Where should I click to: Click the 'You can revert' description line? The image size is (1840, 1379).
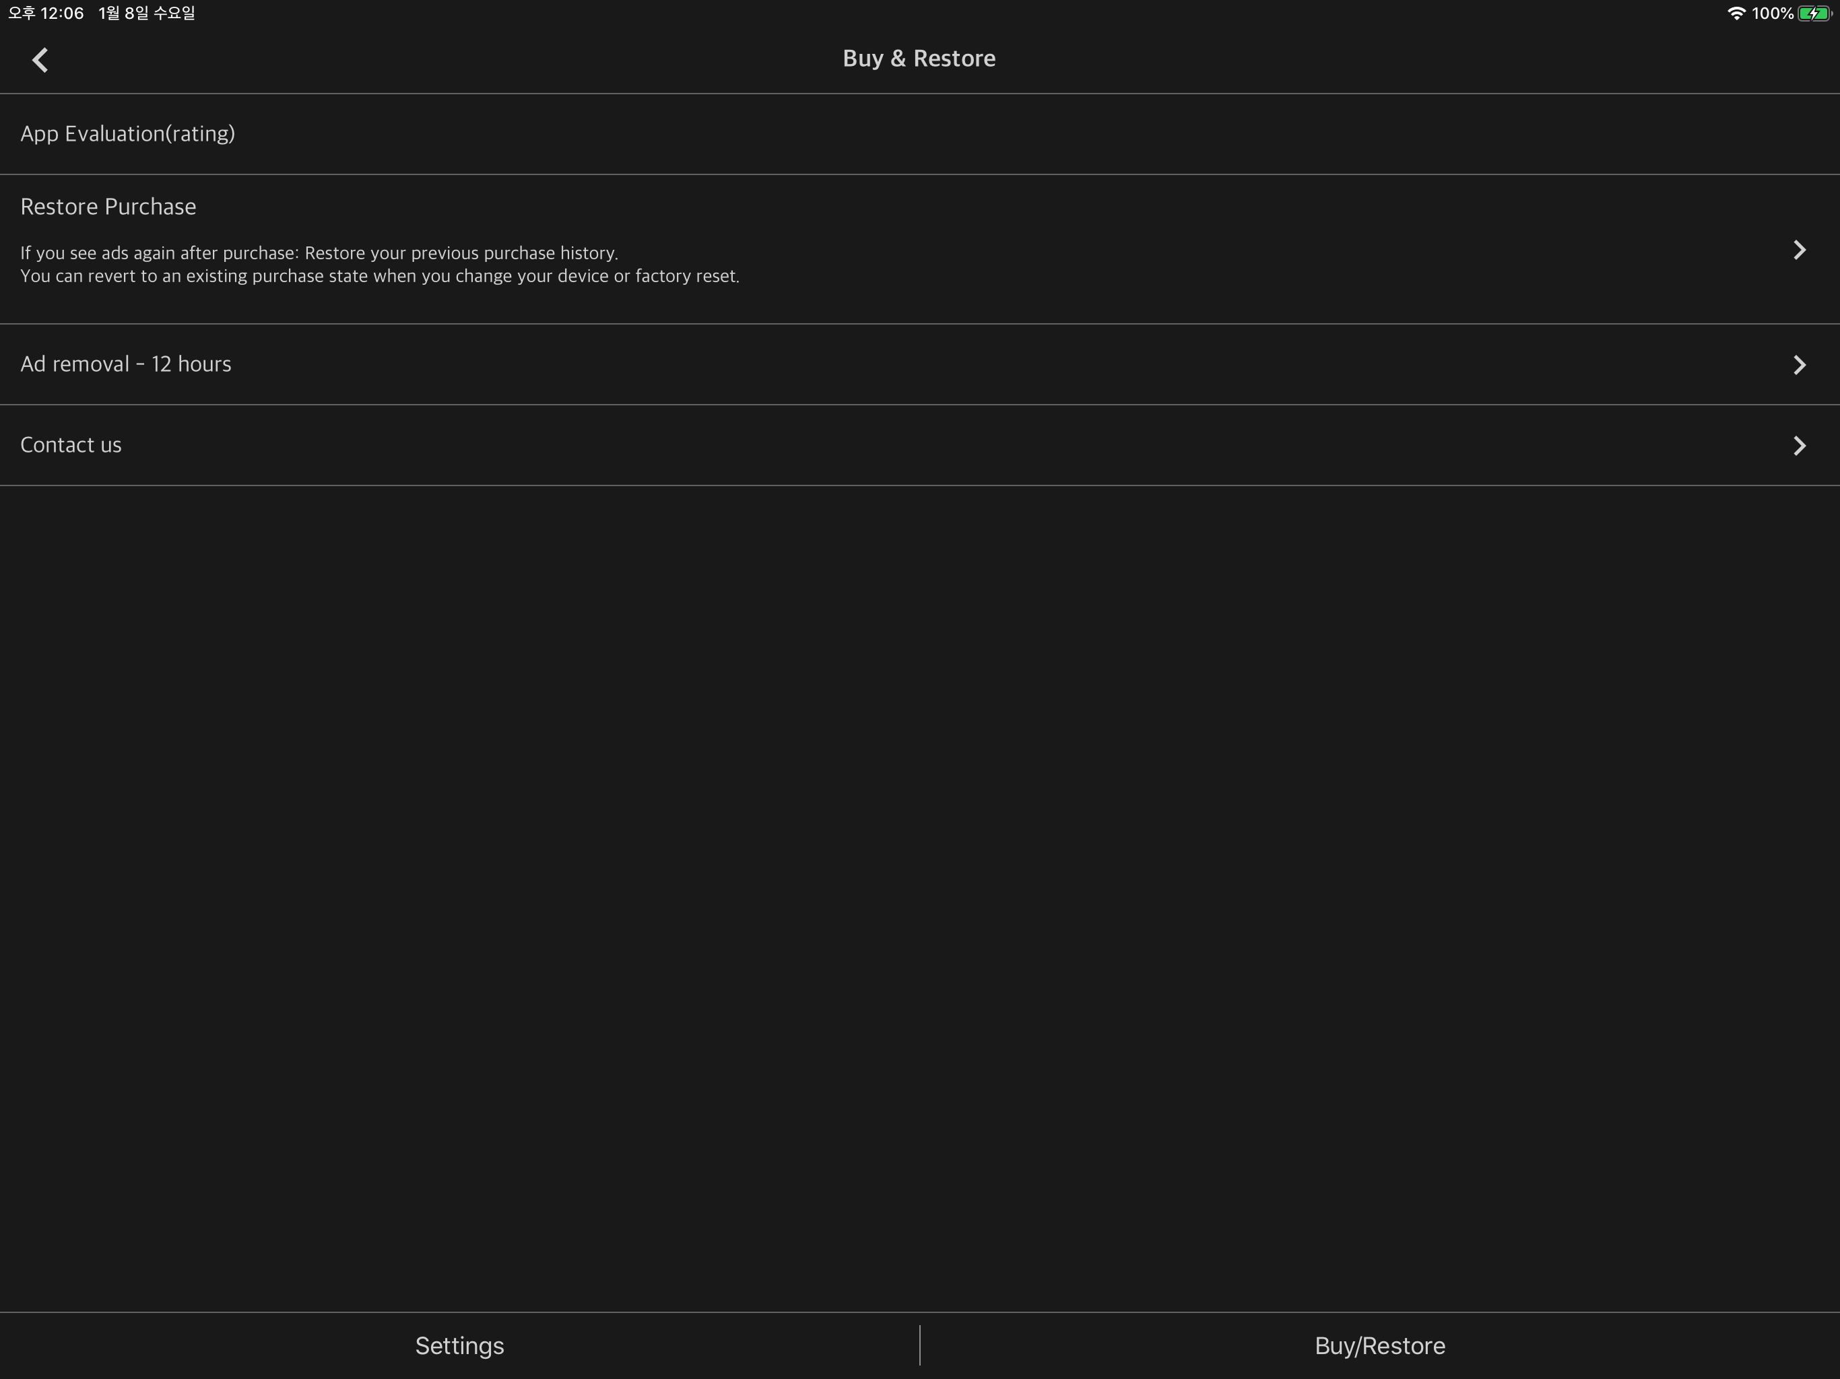[x=379, y=276]
